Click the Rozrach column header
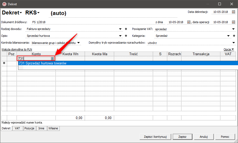The image size is (238, 143). 174,54
